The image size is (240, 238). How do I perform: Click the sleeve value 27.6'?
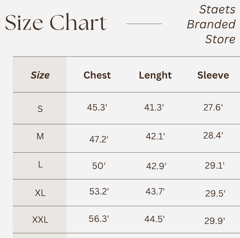(x=213, y=107)
